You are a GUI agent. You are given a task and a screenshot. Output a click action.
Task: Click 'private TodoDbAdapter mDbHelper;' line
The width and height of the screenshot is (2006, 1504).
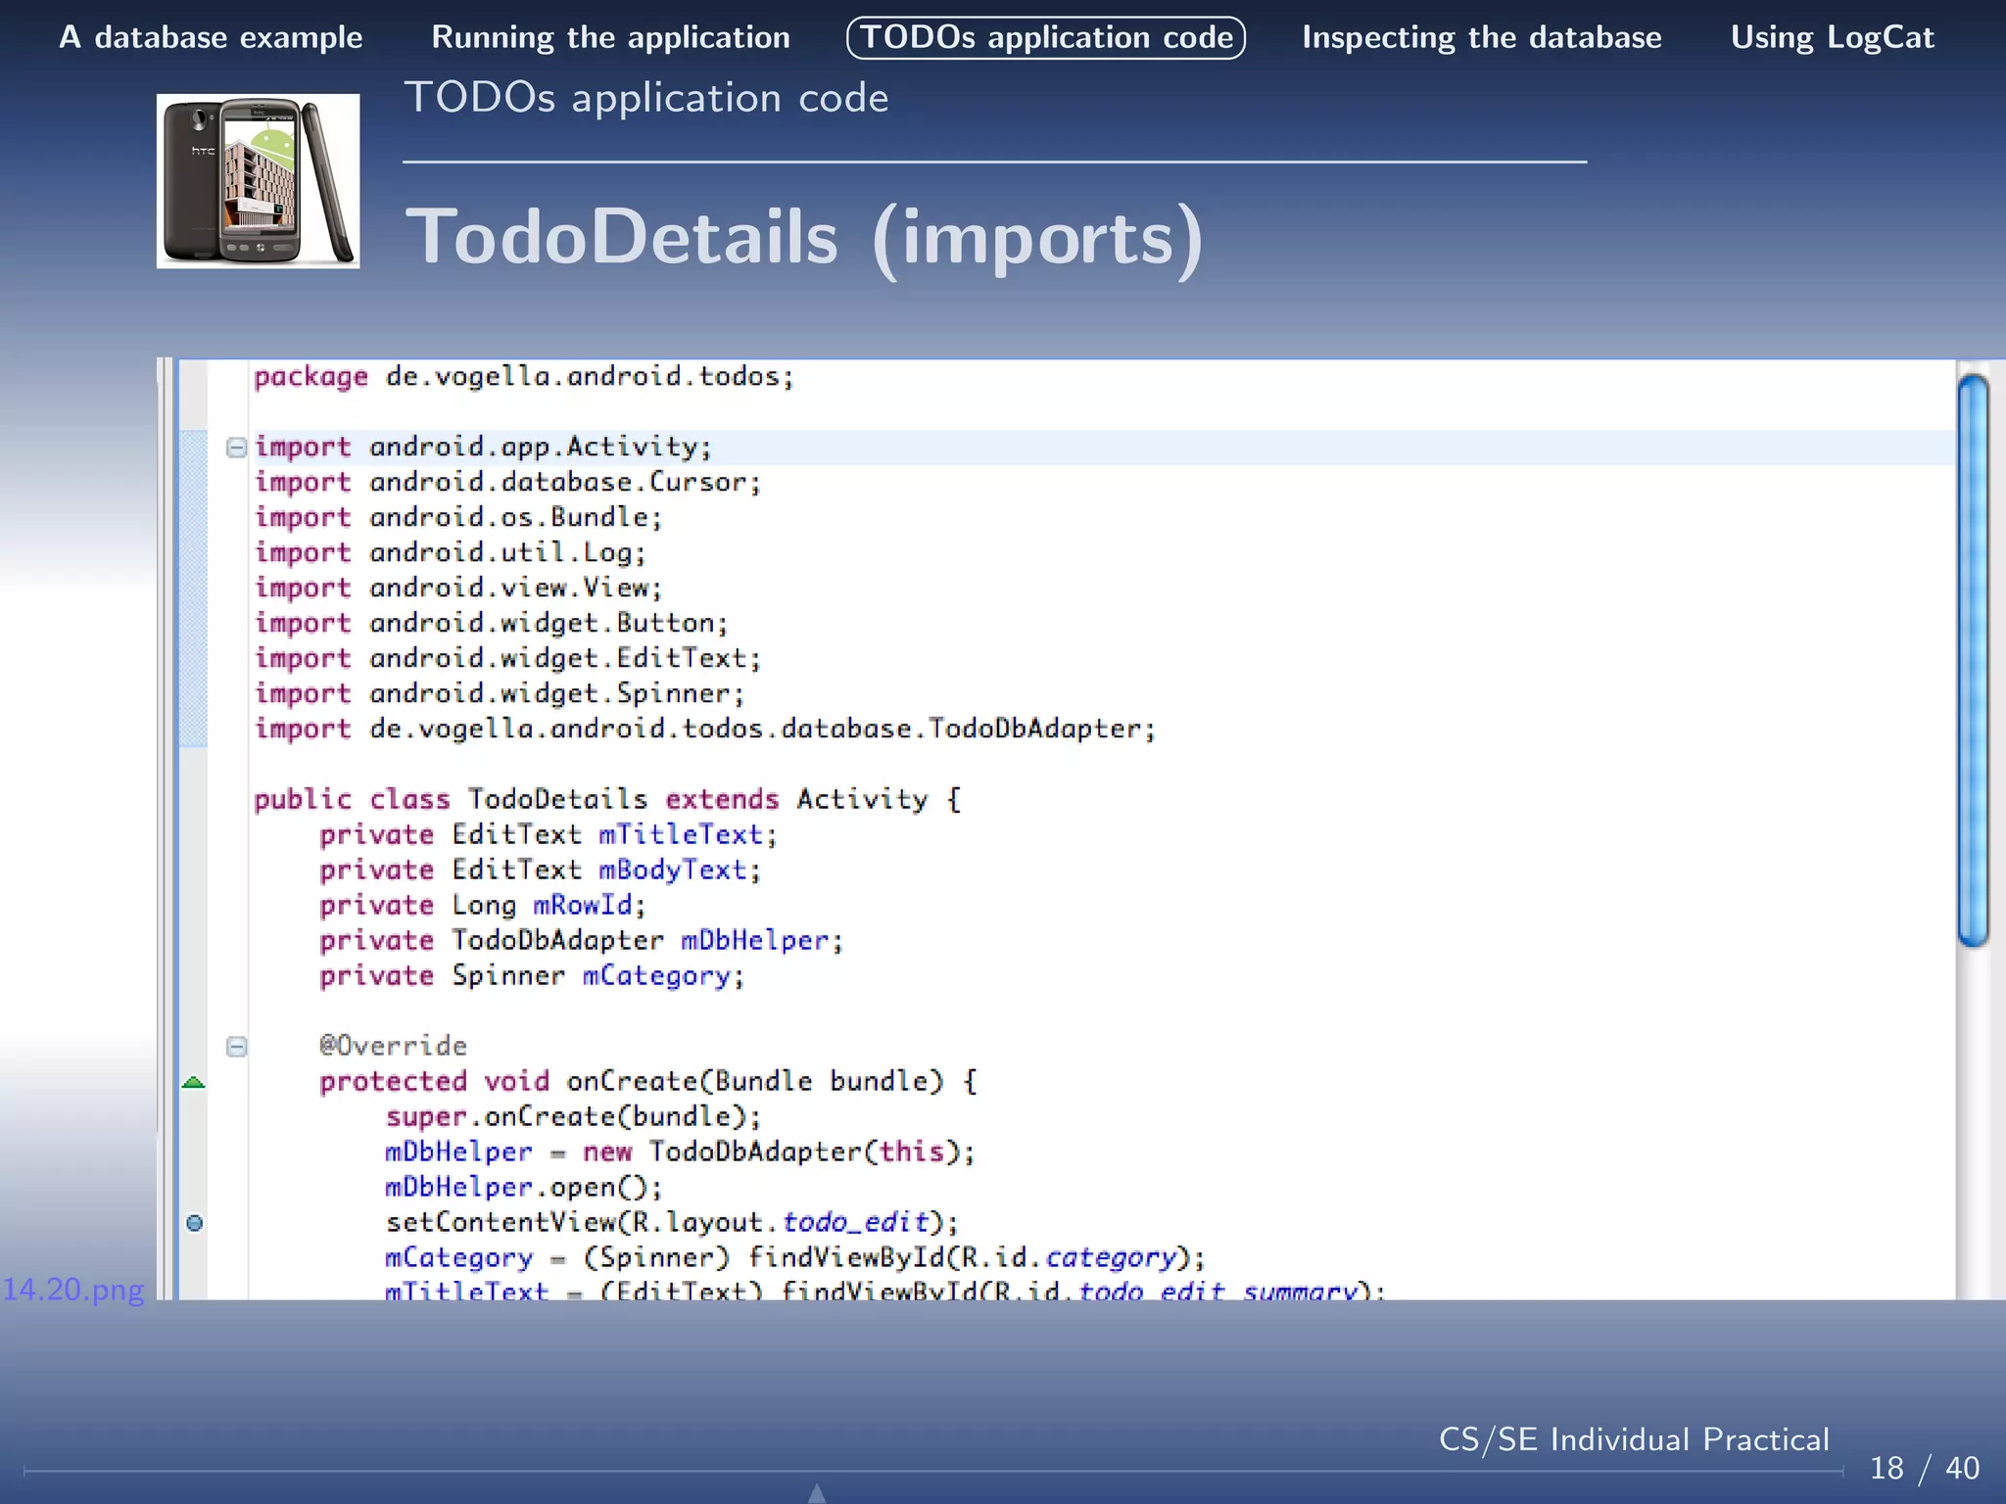pos(582,941)
